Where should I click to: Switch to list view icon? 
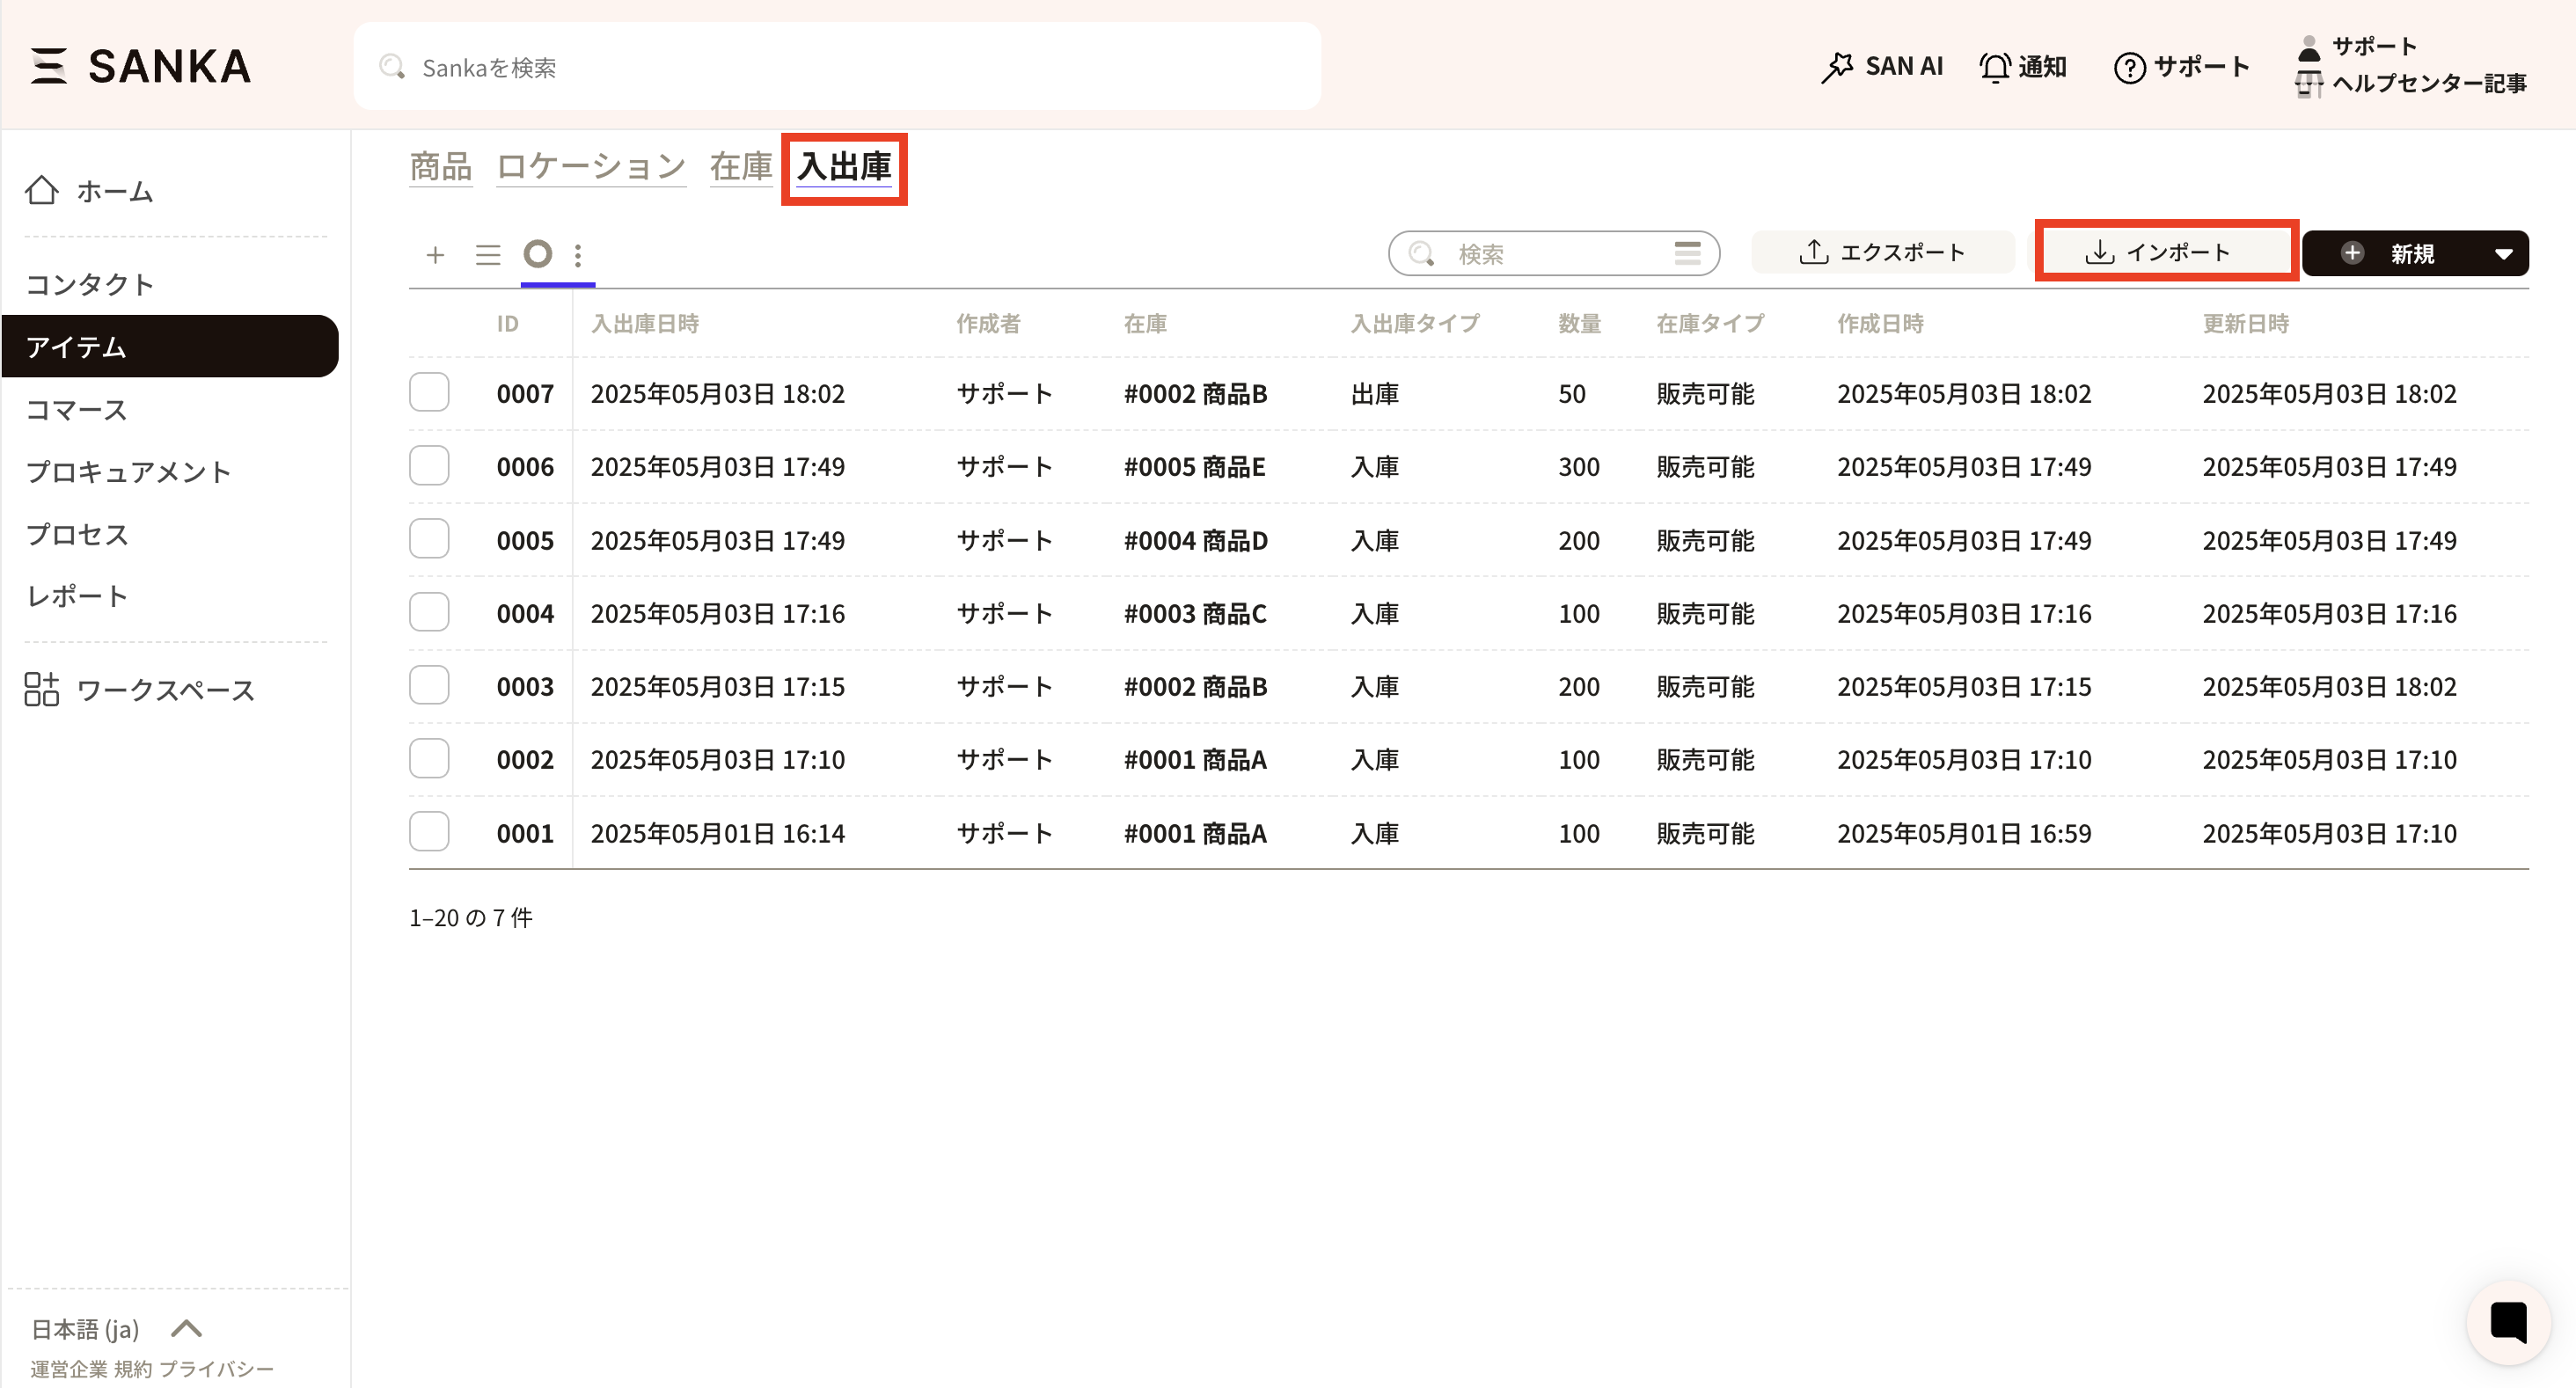487,255
